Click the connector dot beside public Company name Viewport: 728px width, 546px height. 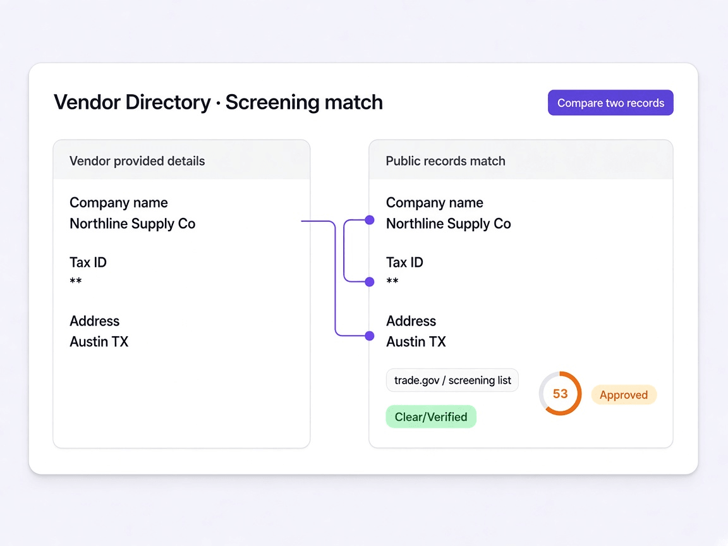[x=370, y=220]
